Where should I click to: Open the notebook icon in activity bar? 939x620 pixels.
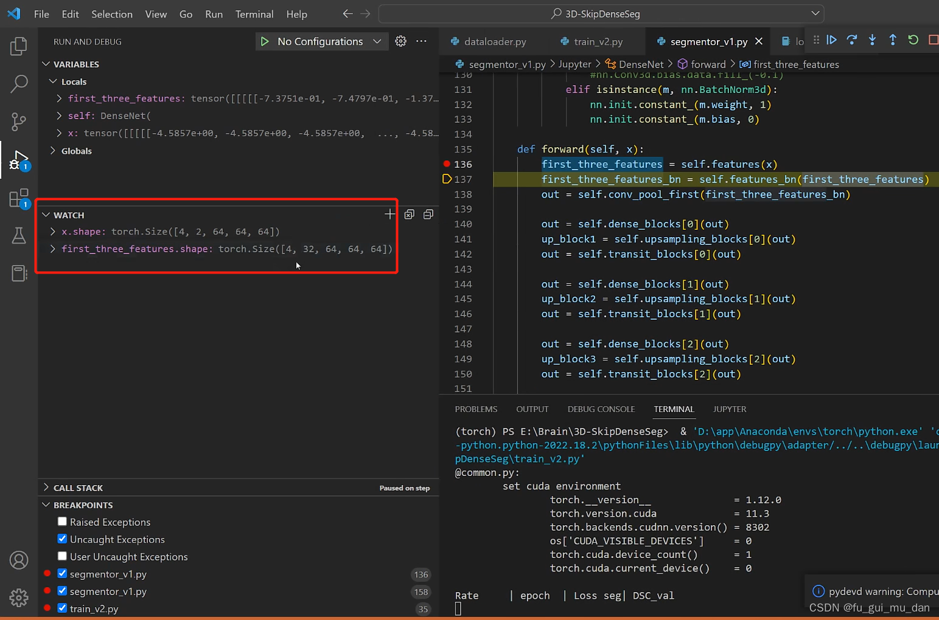(19, 274)
